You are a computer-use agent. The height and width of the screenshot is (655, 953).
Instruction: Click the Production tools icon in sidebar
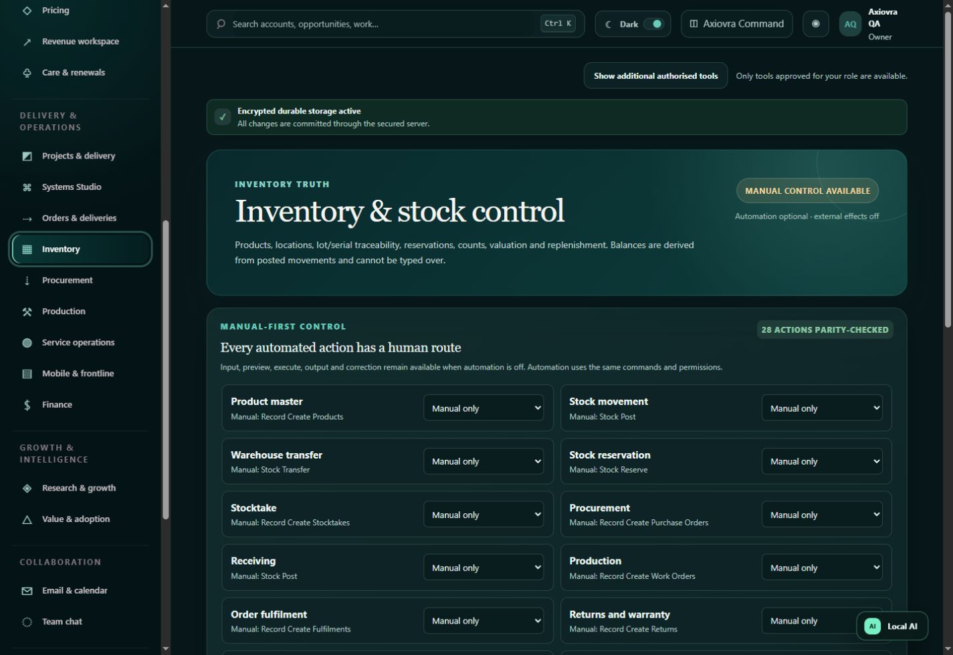point(27,311)
